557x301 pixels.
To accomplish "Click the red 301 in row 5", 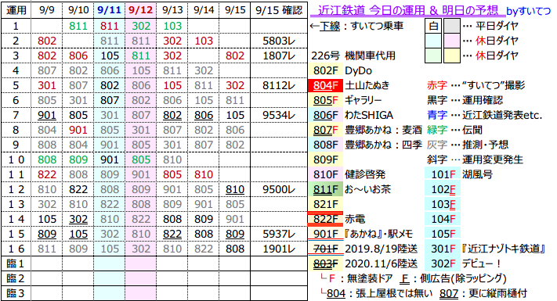I will [x=47, y=85].
